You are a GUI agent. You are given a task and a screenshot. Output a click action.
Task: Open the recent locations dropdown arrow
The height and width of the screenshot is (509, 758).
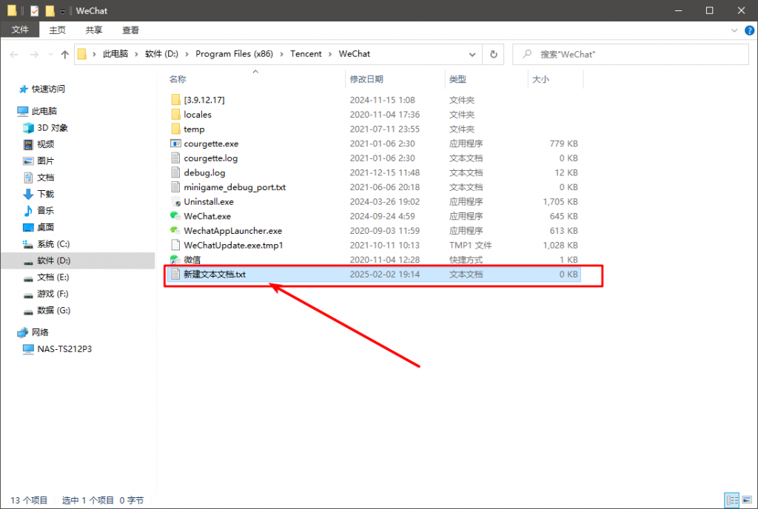point(51,55)
